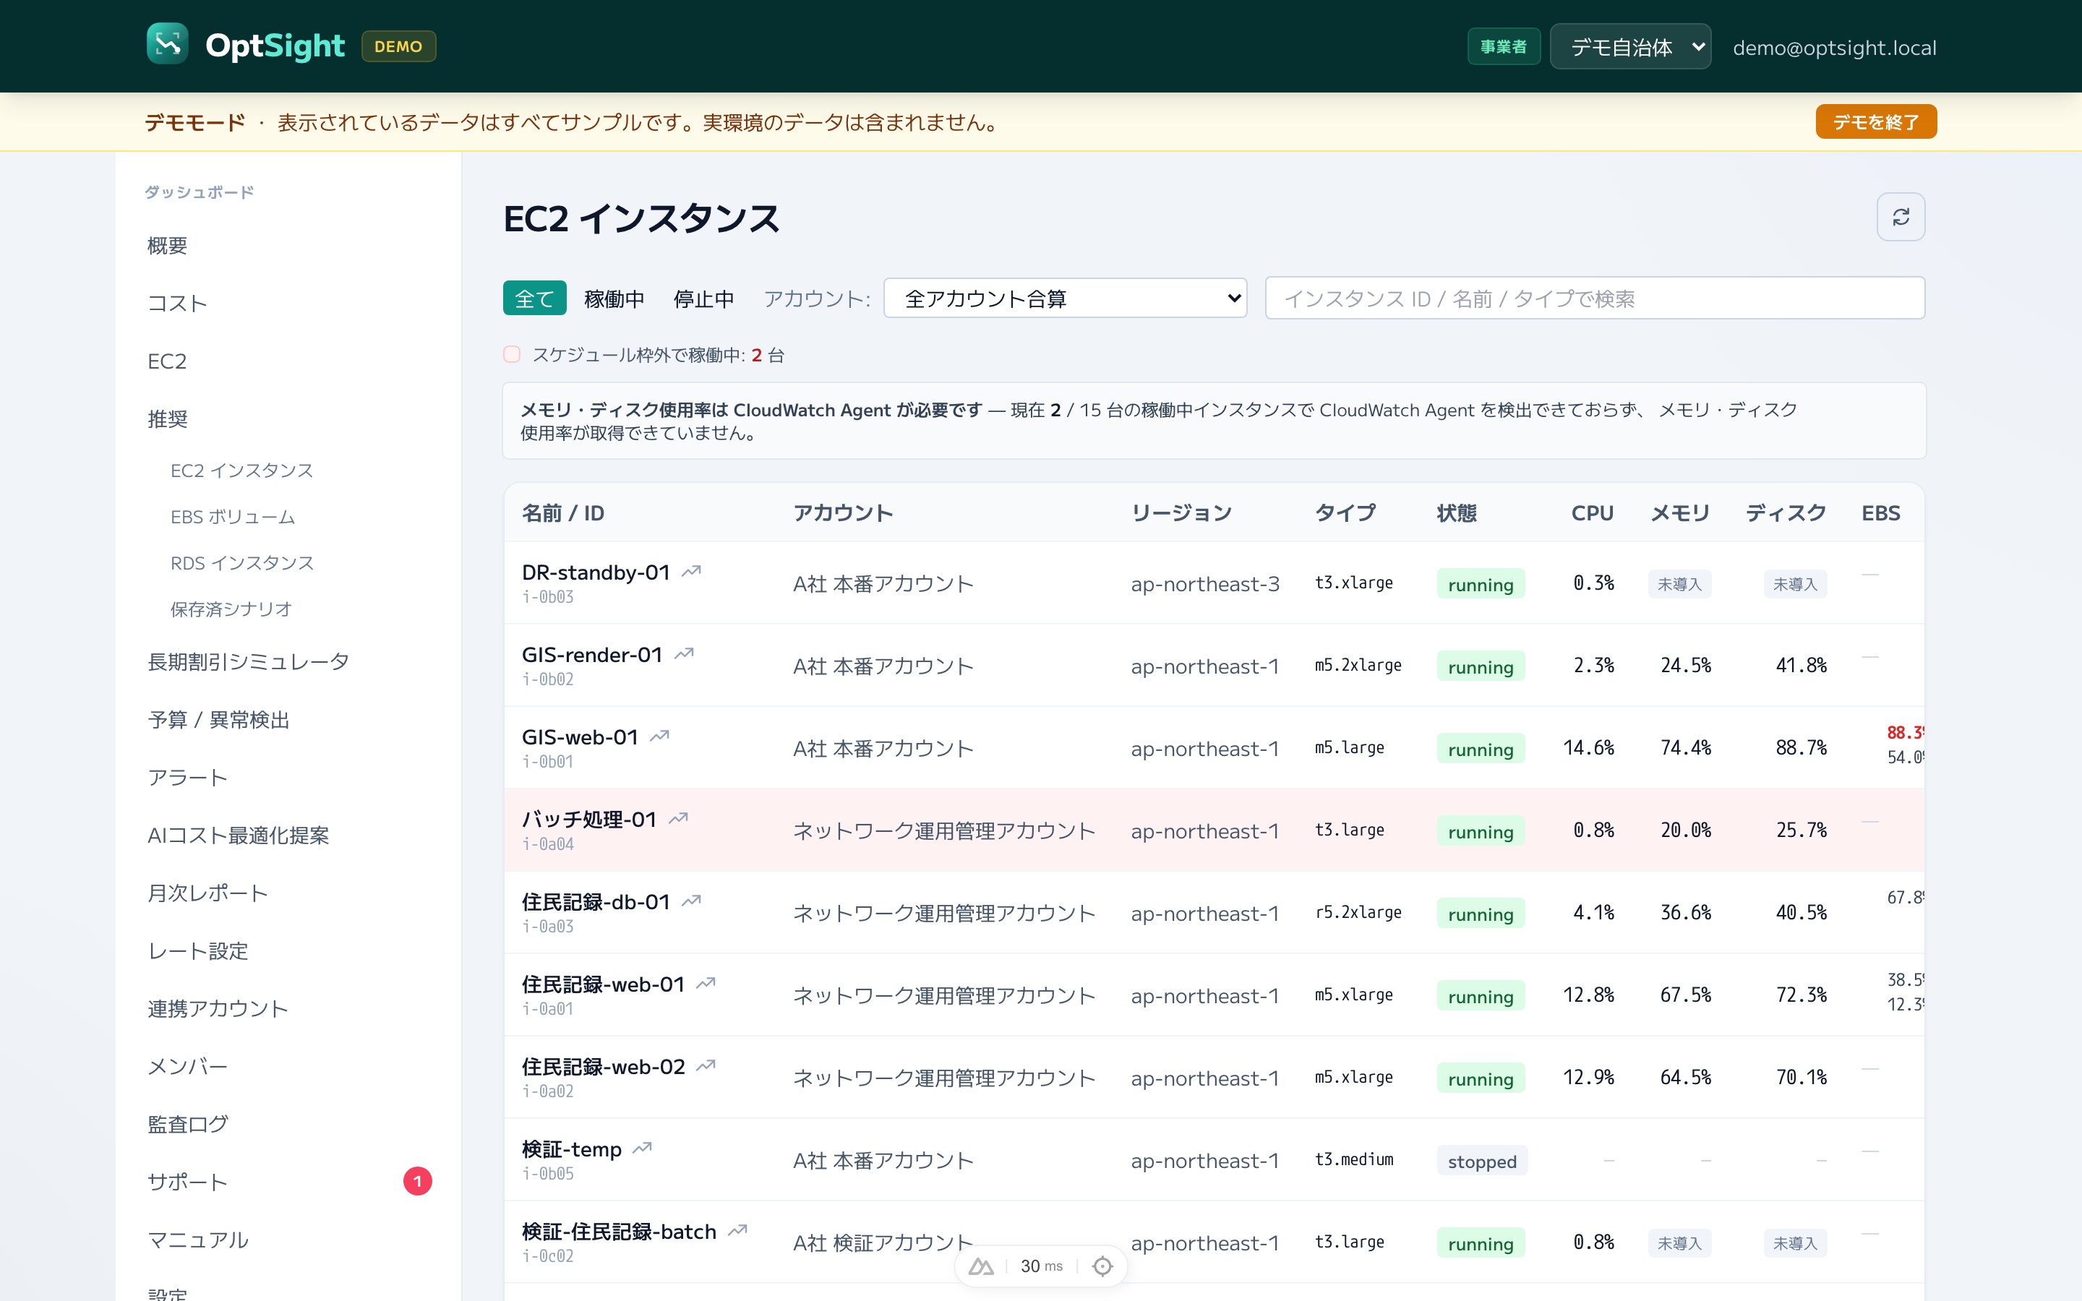Click 未導入 memory badge for DR-standby-01

point(1679,584)
